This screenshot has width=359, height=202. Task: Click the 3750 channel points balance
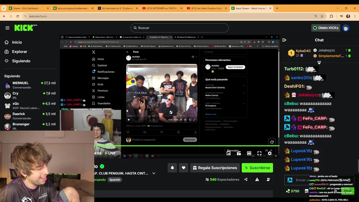pyautogui.click(x=292, y=191)
